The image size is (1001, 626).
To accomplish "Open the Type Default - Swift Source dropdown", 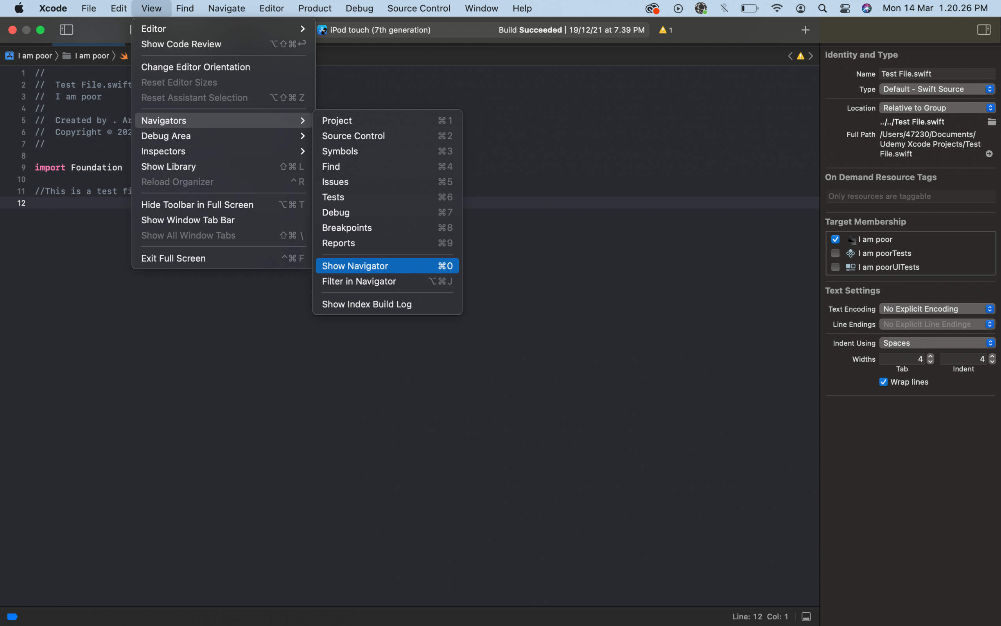I will 937,89.
